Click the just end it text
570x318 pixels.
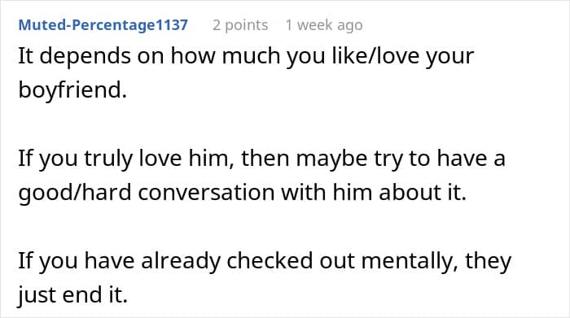(73, 294)
